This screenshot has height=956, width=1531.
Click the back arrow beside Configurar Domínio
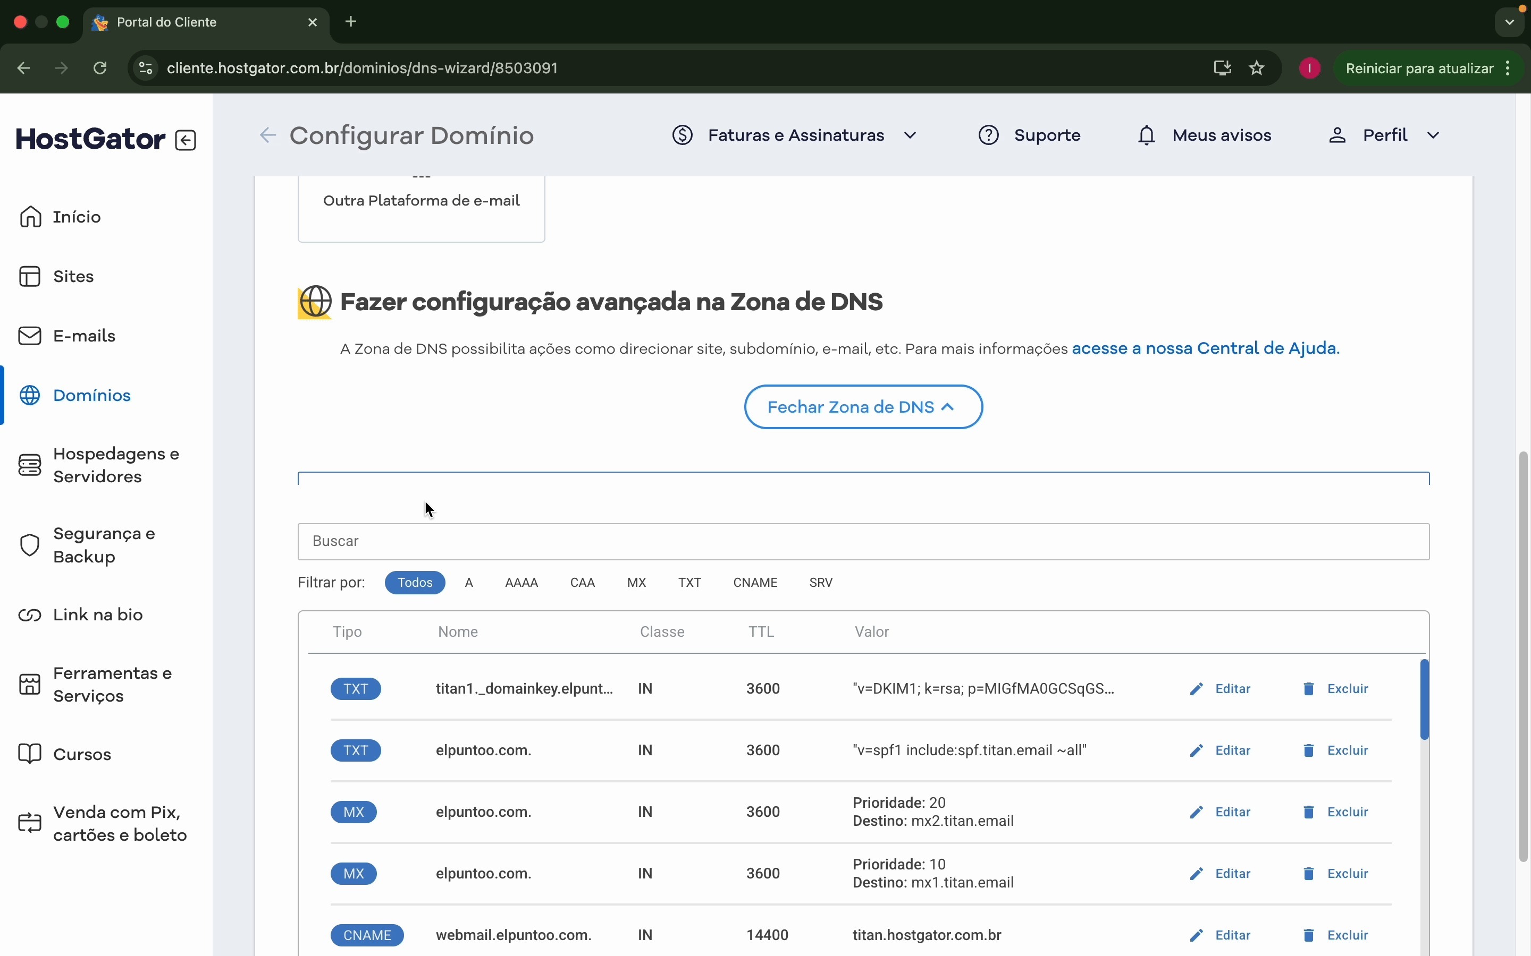pyautogui.click(x=267, y=135)
